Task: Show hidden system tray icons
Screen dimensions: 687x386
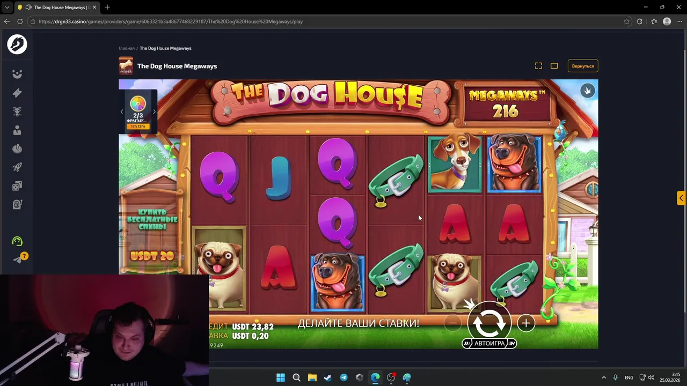Action: click(x=603, y=377)
